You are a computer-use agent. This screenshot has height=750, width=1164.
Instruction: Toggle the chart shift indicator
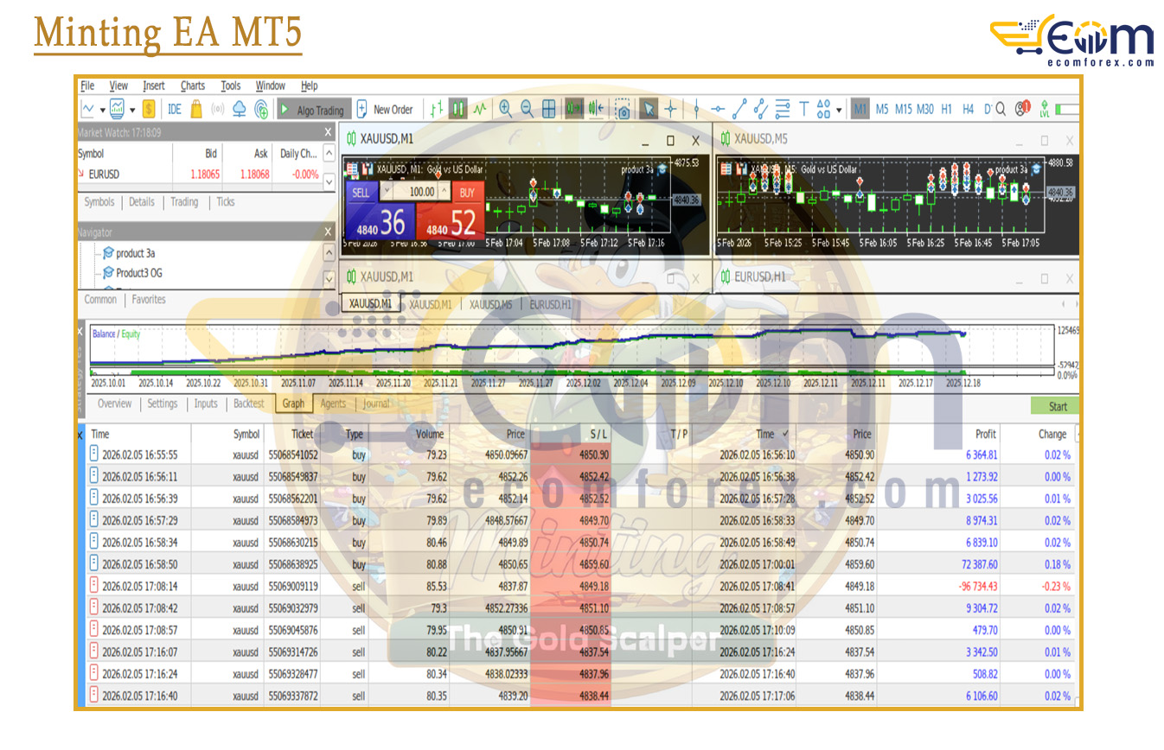(598, 109)
